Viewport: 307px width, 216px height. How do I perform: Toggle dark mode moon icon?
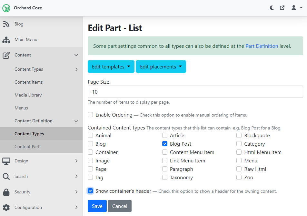coord(272,8)
